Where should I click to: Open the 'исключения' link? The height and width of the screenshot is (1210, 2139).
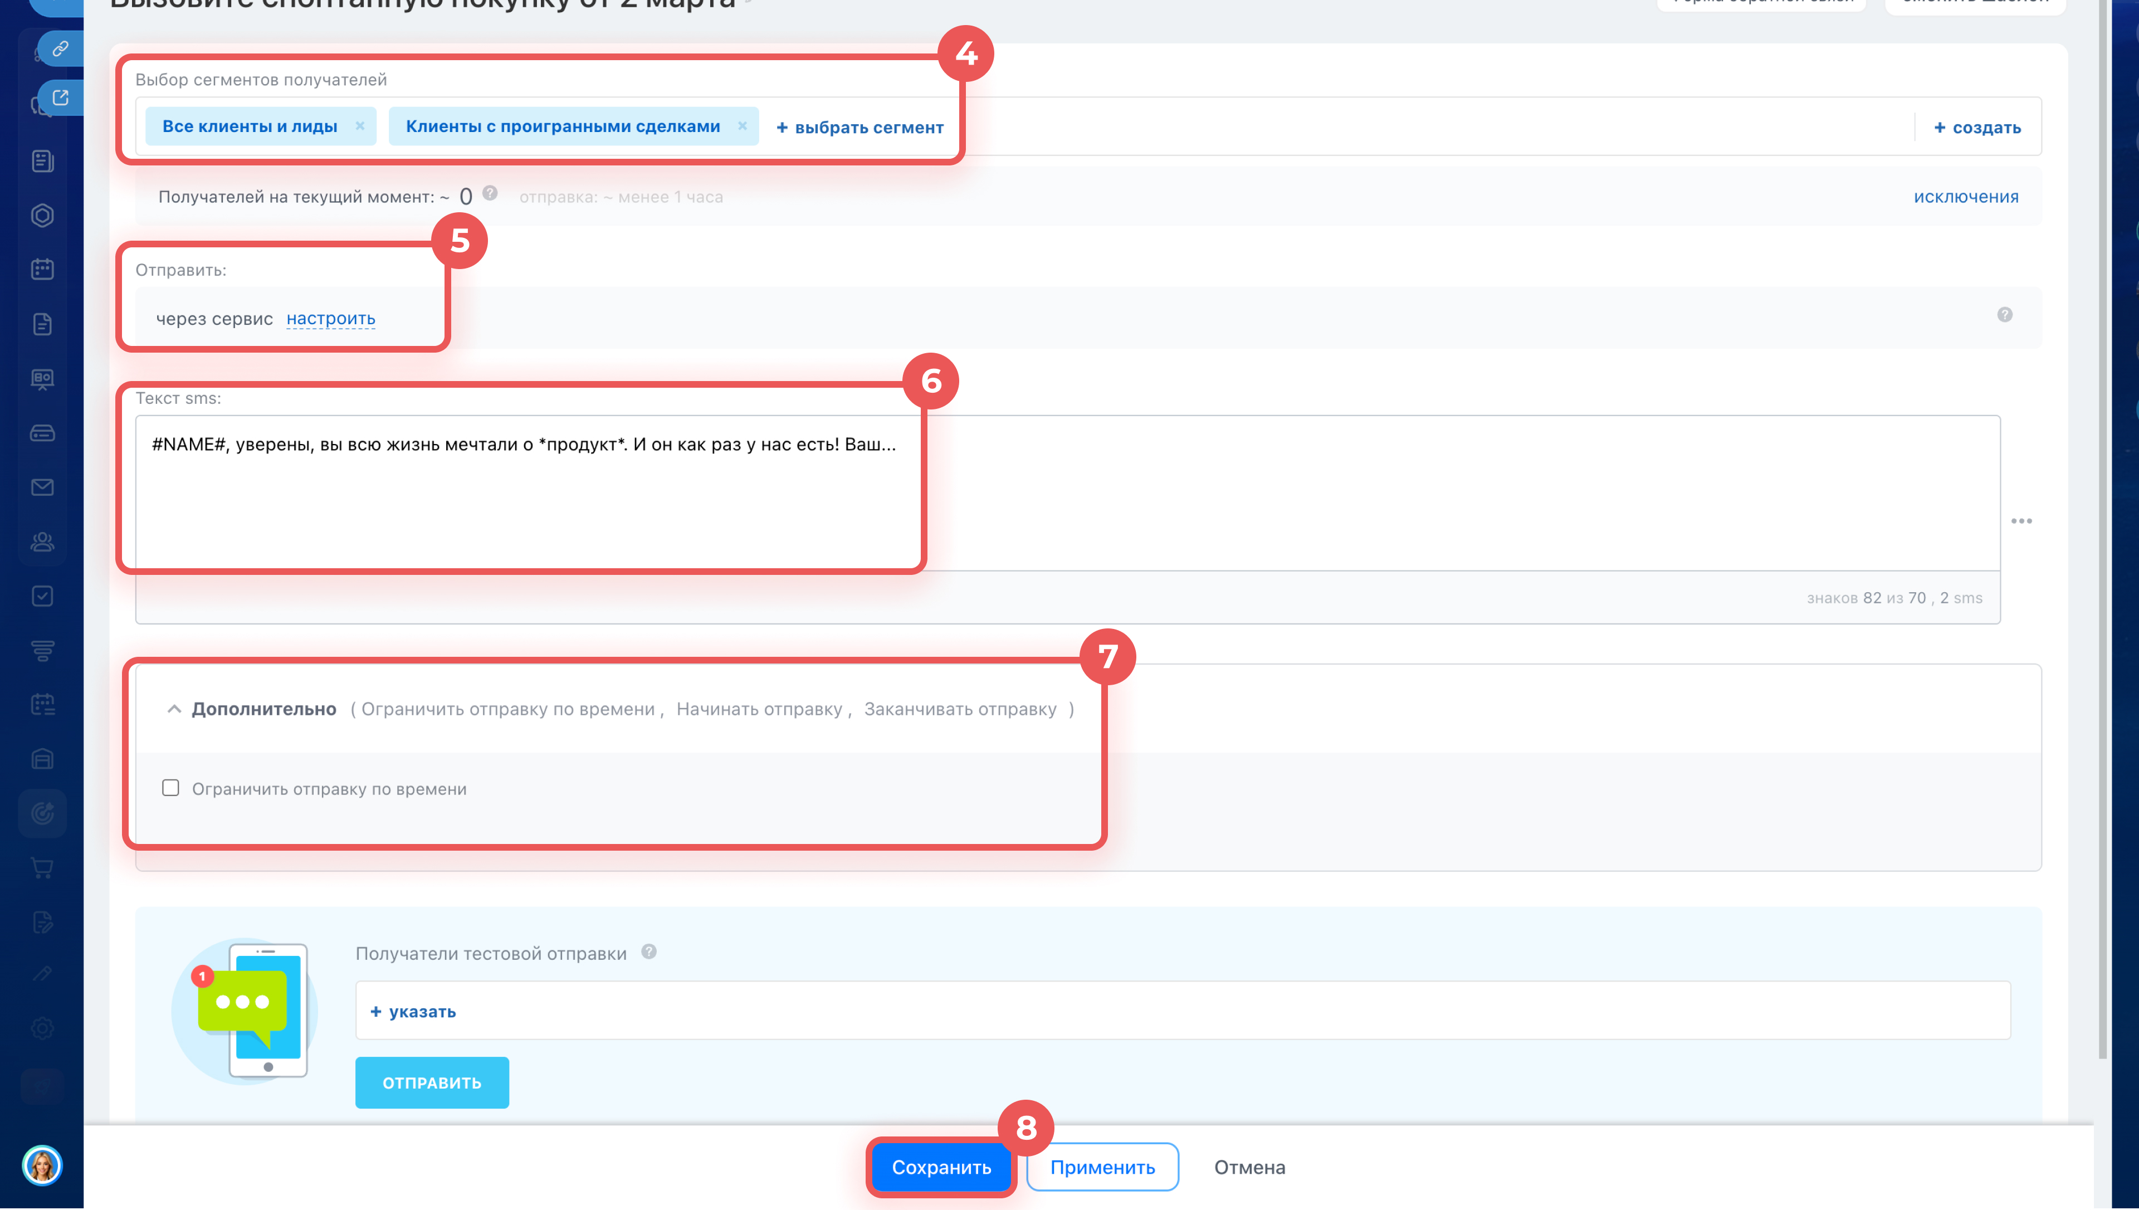[1965, 197]
